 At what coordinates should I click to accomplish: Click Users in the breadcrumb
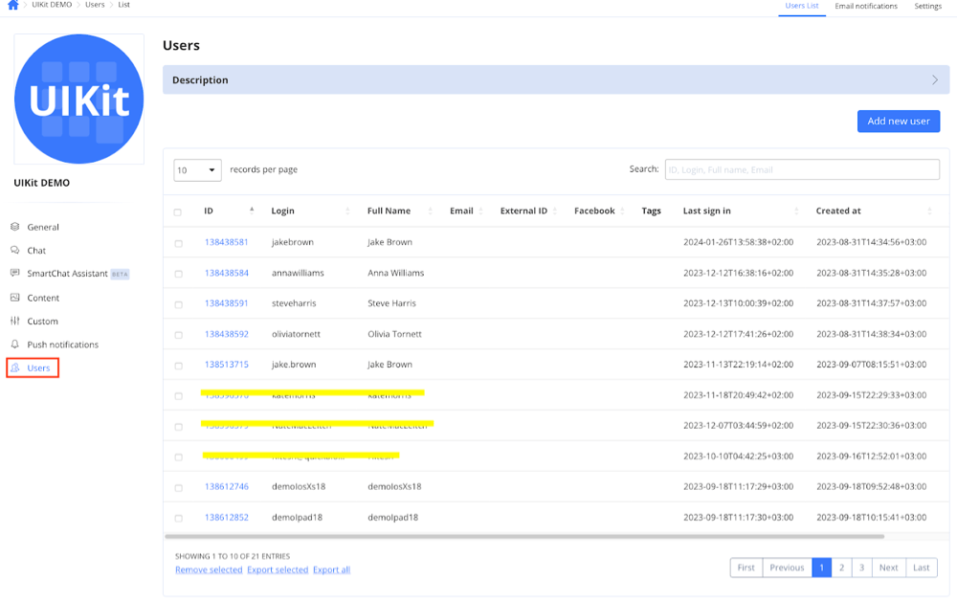(x=95, y=4)
